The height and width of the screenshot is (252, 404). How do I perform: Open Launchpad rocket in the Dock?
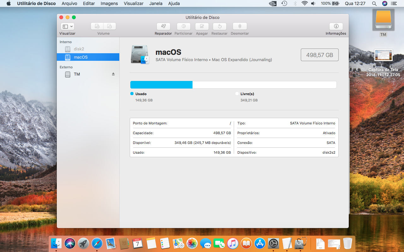pos(83,243)
